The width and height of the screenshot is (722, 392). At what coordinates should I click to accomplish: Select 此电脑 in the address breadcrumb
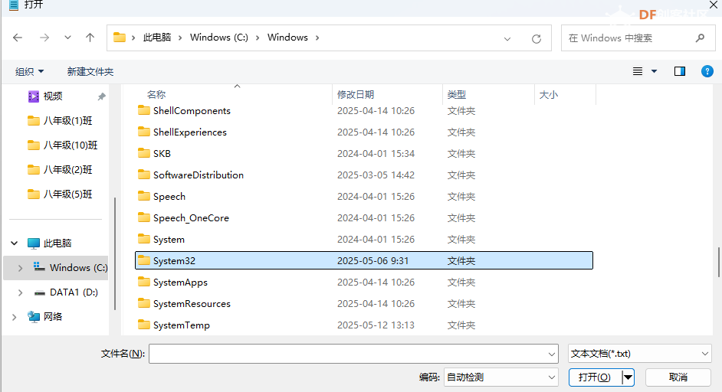pyautogui.click(x=157, y=38)
